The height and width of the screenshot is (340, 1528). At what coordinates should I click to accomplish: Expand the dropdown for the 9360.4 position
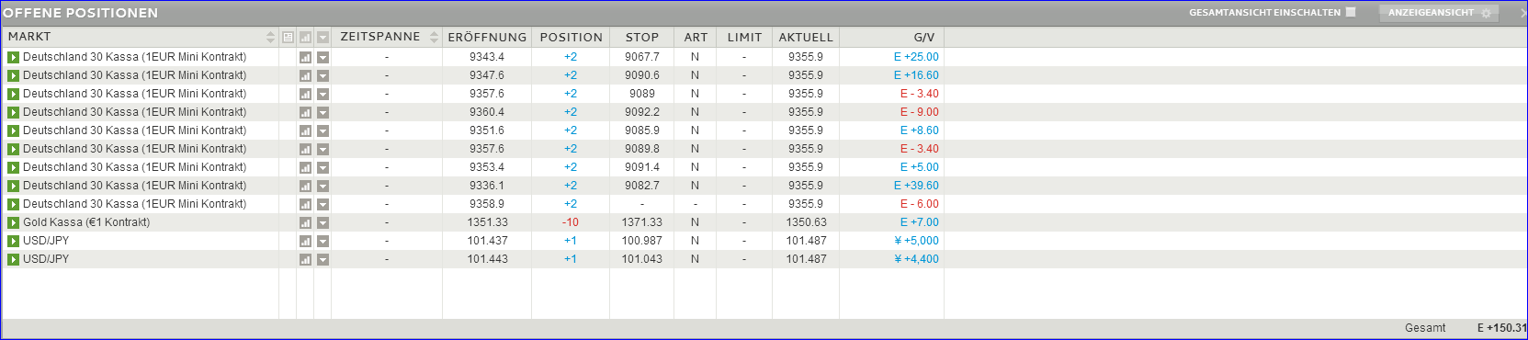pos(323,112)
